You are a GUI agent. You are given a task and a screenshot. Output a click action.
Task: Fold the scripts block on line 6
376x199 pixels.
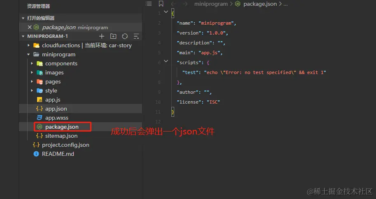click(166, 62)
